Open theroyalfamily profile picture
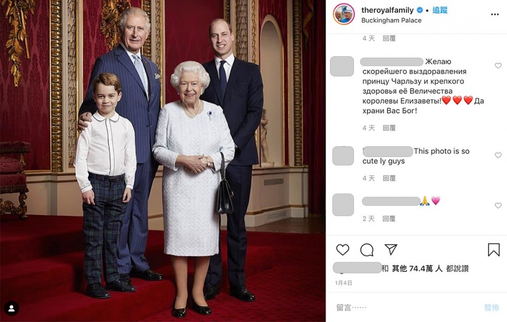Image resolution: width=507 pixels, height=322 pixels. click(344, 14)
